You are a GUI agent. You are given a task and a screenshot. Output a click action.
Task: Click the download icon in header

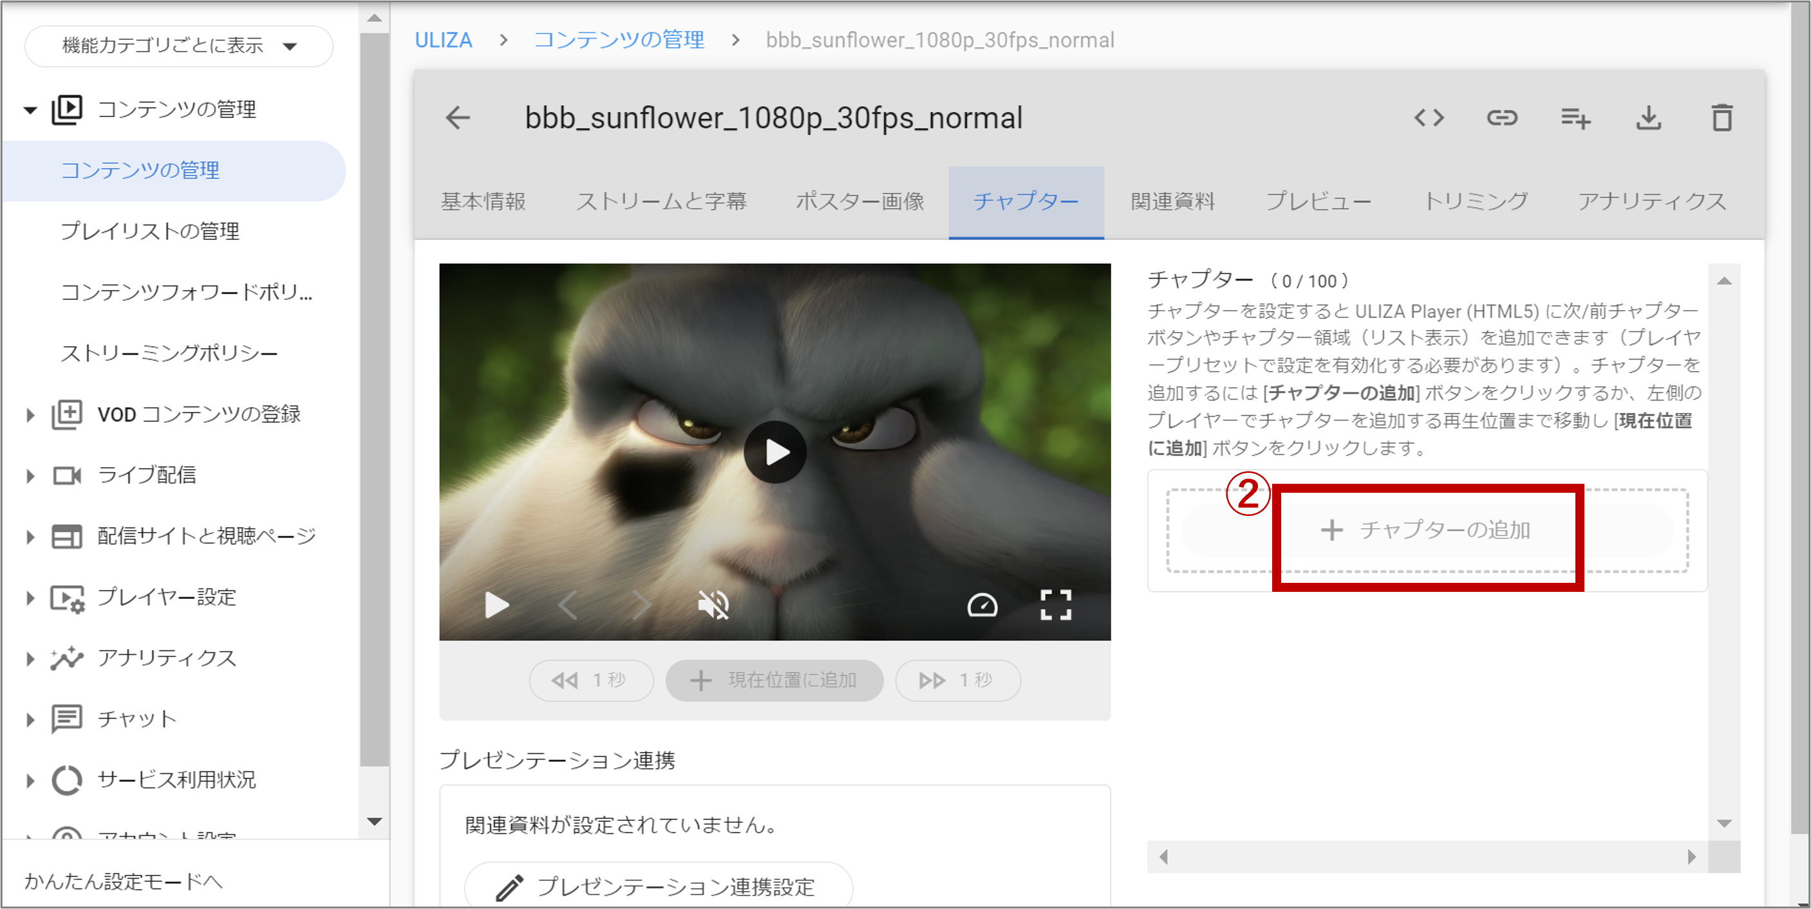(x=1649, y=118)
